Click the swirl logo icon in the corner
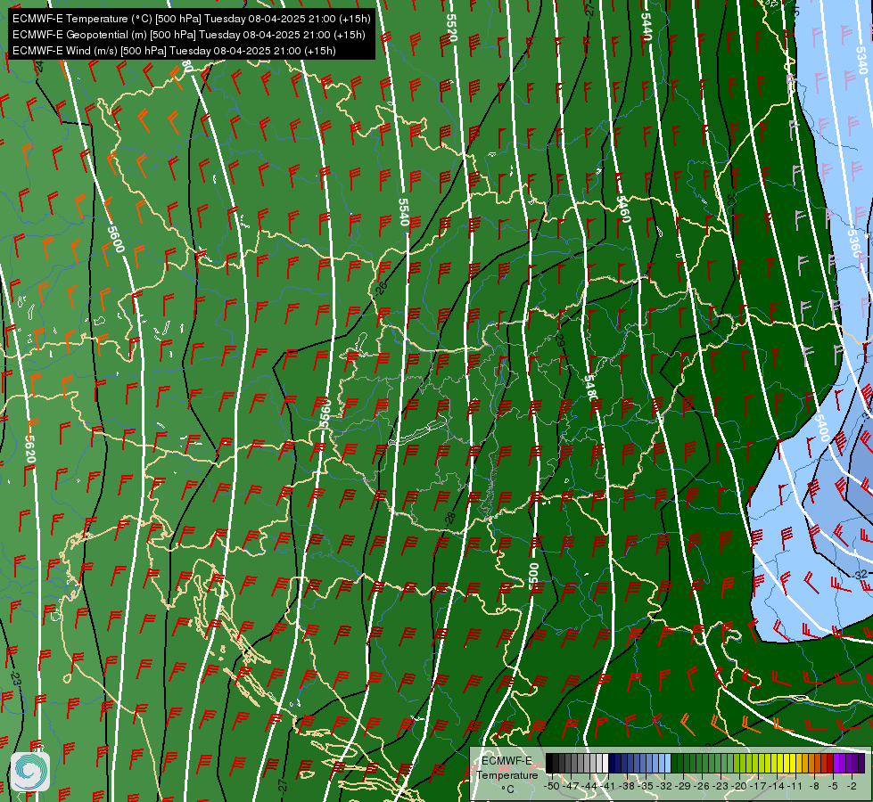 pyautogui.click(x=30, y=772)
